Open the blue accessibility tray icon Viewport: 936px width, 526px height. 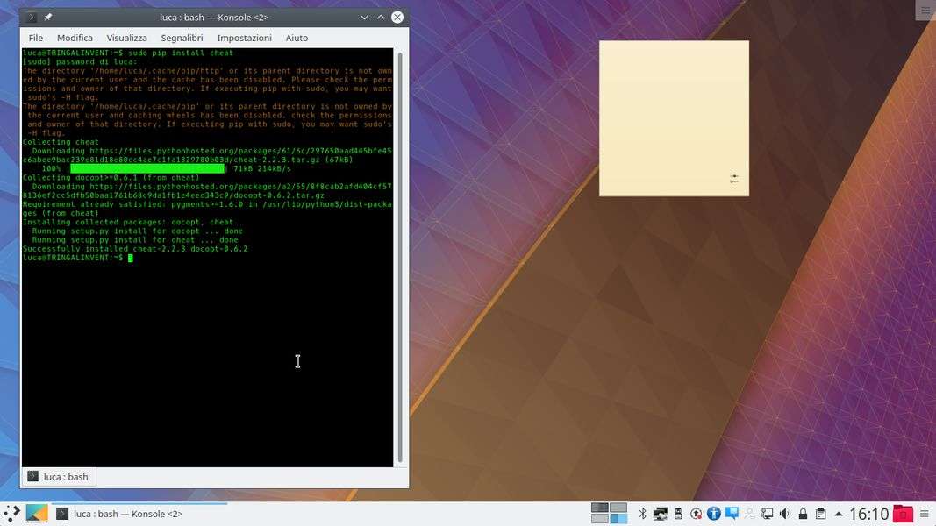pyautogui.click(x=713, y=514)
